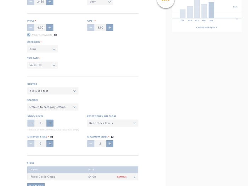This screenshot has width=248, height=186.
Task: Decrease the Stock Level with minus button
Action: point(31,123)
